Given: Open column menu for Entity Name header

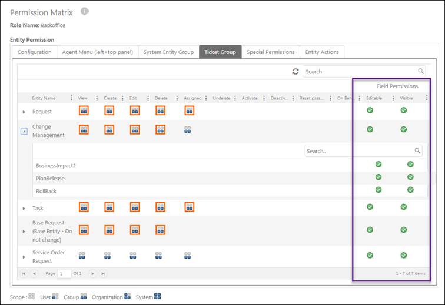Looking at the screenshot, I should click(x=71, y=98).
